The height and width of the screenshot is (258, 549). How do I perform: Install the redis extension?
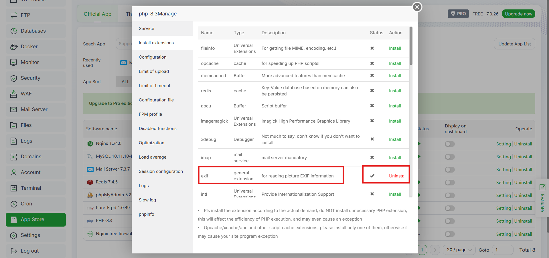[x=395, y=91]
